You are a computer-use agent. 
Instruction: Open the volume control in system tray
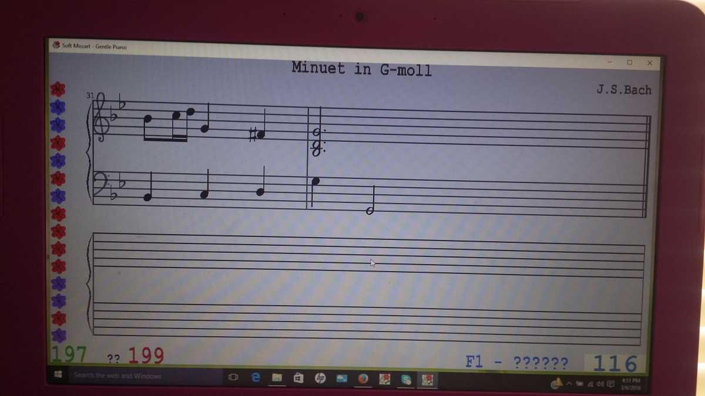click(601, 384)
